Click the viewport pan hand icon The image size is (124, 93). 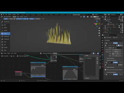(x=99, y=30)
